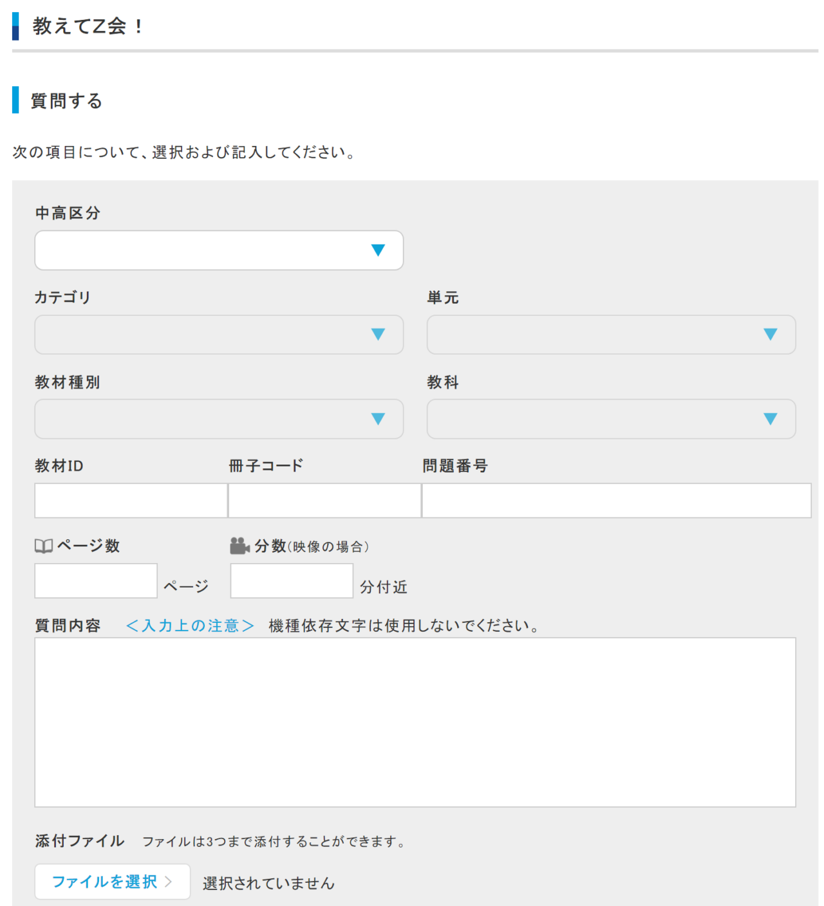The height and width of the screenshot is (906, 824).
Task: Click the 質問する heading
Action: pos(67,101)
